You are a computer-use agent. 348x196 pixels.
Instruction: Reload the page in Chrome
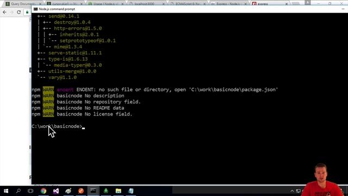point(19,12)
